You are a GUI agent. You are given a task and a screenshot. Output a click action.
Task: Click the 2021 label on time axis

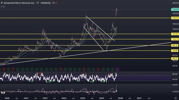26,98
